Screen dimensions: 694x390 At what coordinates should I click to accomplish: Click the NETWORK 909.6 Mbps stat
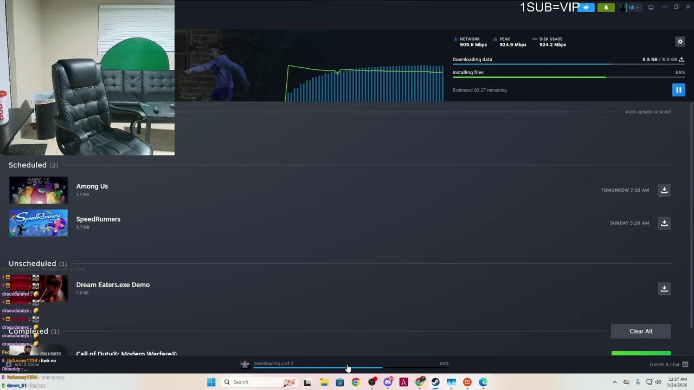click(470, 42)
